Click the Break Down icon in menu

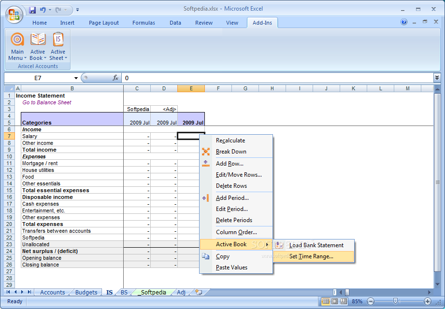tap(206, 152)
